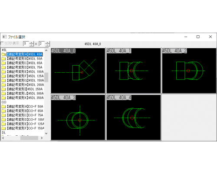This screenshot has width=217, height=174.
Task: Select the 45DL 65A list entry
Action: coord(25,63)
